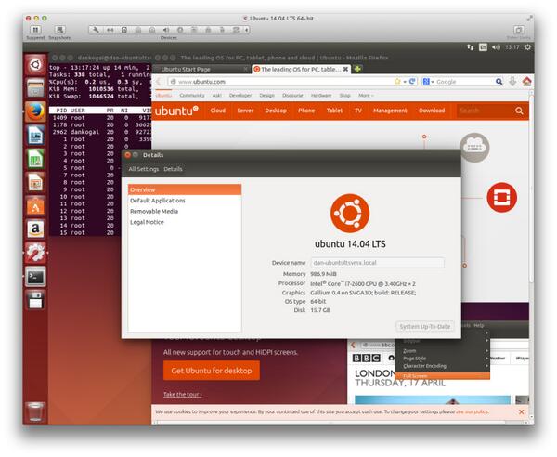Open the Ubuntu Dash home launcher icon

click(35, 65)
